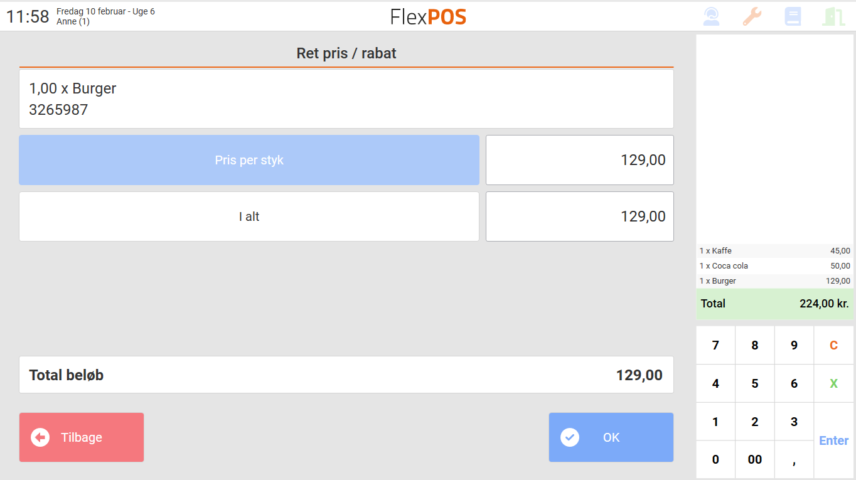Click the Pris per styk amount field
This screenshot has width=856, height=480.
pos(579,160)
